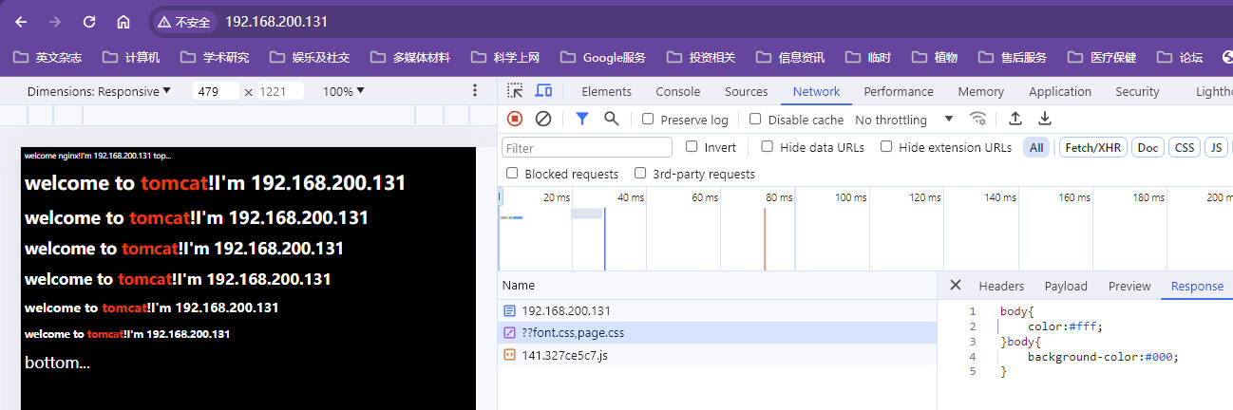Click the network Filter text field
The image size is (1233, 410).
pos(586,148)
